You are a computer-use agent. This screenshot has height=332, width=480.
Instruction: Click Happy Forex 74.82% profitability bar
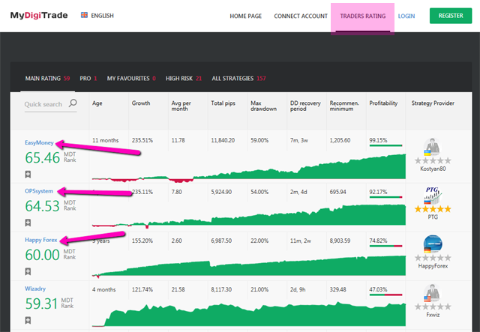tap(385, 246)
